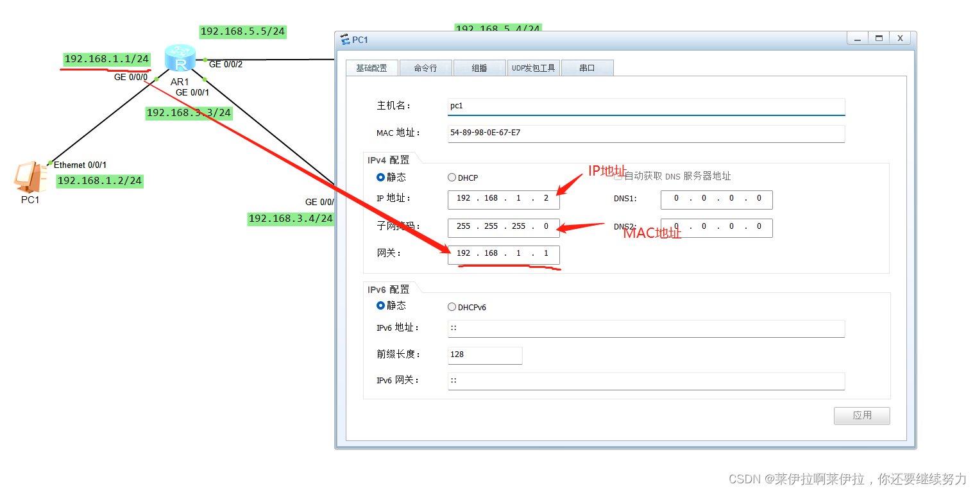Click the 前缀长度 field showing 128
This screenshot has height=491, width=975.
(485, 355)
